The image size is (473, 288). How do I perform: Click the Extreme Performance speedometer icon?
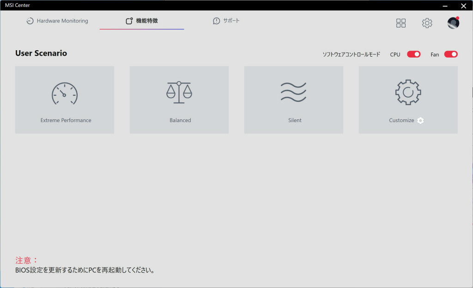coord(65,94)
